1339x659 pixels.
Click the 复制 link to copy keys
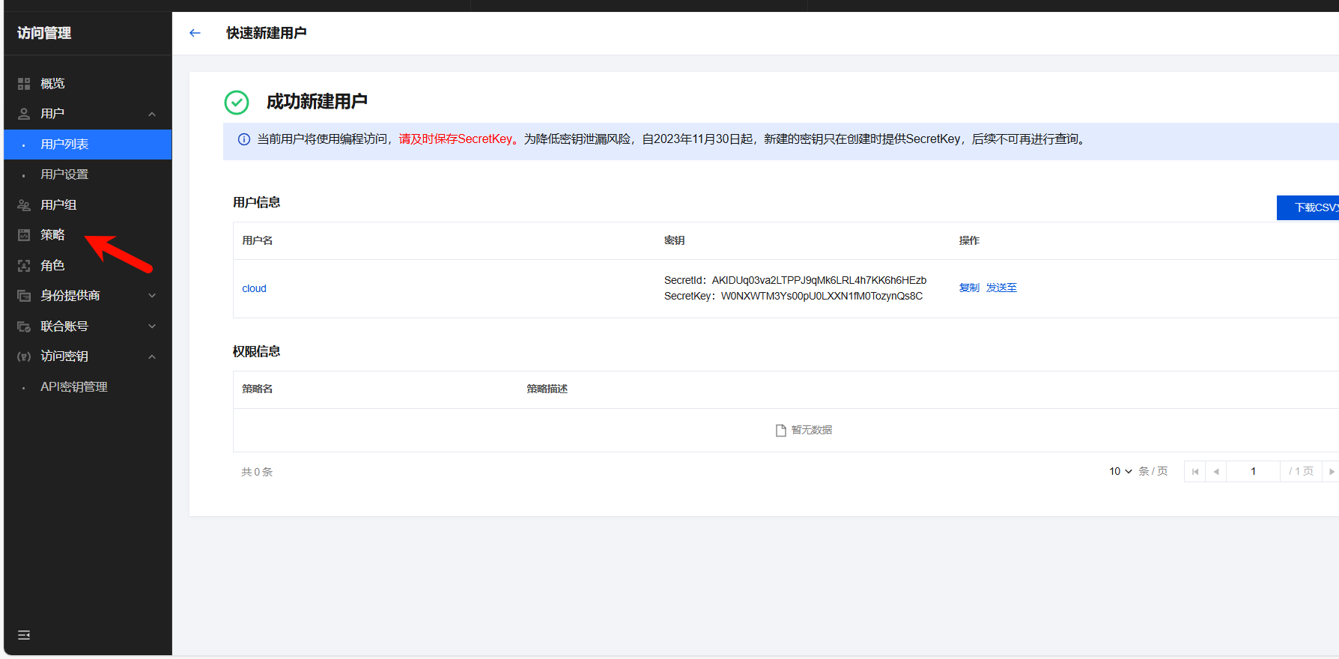[x=969, y=288]
